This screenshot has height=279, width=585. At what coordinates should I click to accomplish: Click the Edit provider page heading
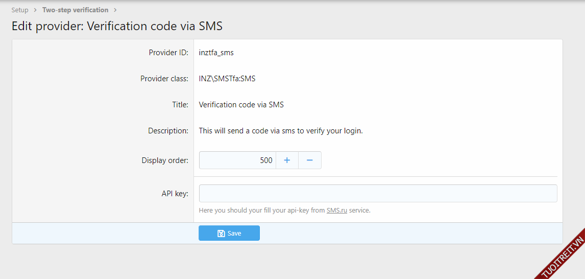117,26
